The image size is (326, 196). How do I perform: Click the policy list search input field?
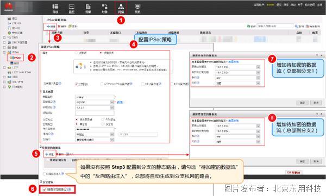coord(275,26)
